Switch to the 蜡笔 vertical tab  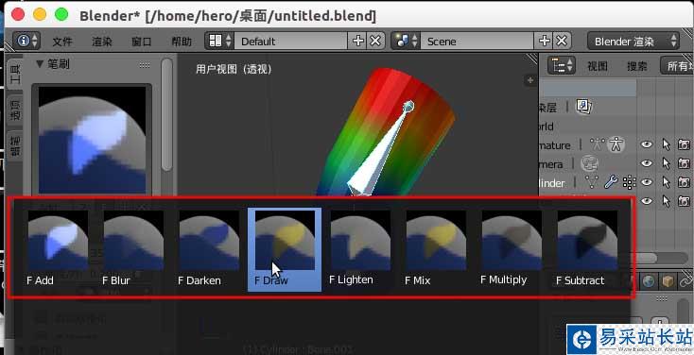[x=14, y=146]
